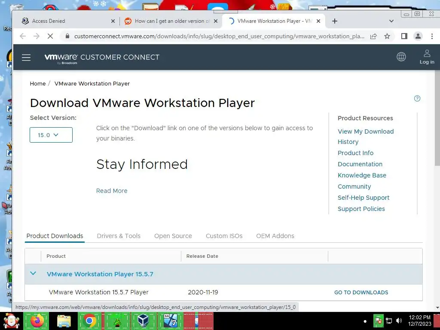Open the hamburger navigation menu
440x330 pixels.
tap(26, 58)
